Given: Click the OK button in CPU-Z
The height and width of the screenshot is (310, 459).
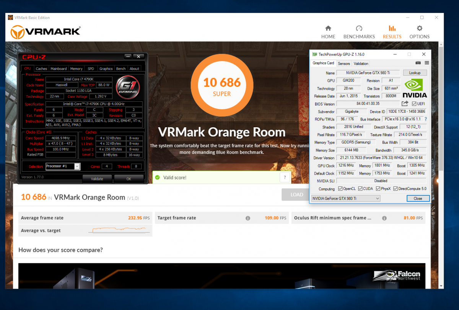Looking at the screenshot, I should 129,179.
